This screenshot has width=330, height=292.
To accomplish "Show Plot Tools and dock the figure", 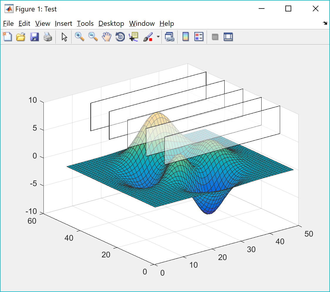I will pyautogui.click(x=228, y=37).
